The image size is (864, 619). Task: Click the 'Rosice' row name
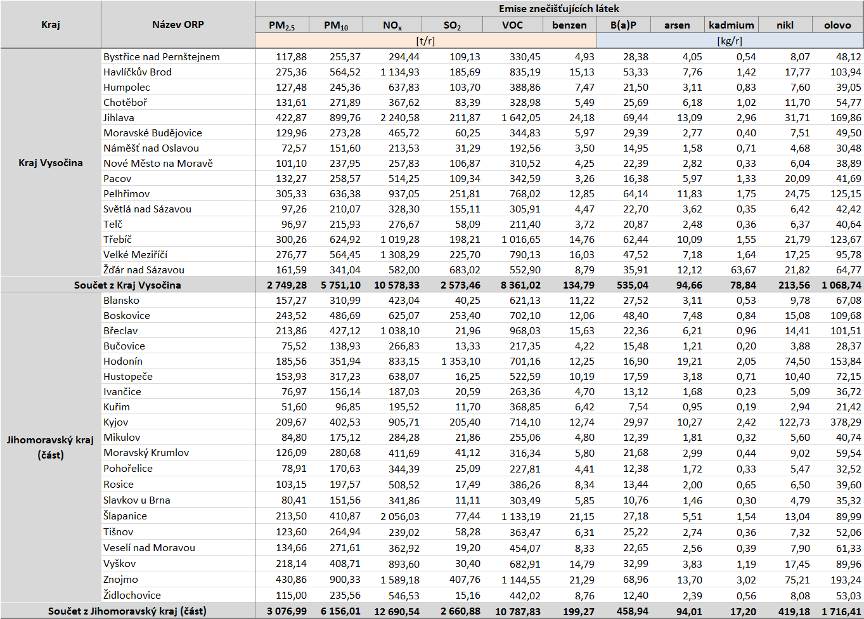click(119, 484)
